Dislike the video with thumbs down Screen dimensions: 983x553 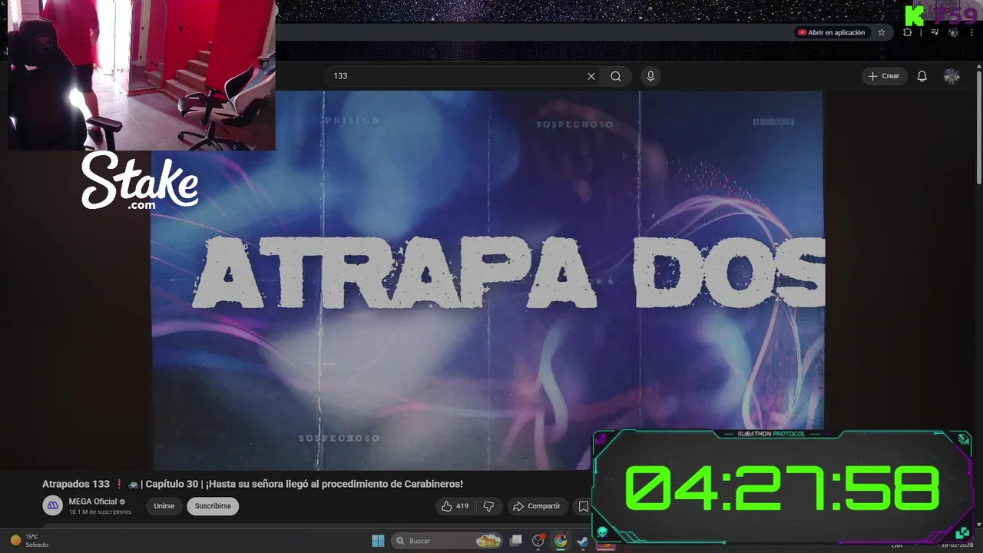pyautogui.click(x=488, y=506)
